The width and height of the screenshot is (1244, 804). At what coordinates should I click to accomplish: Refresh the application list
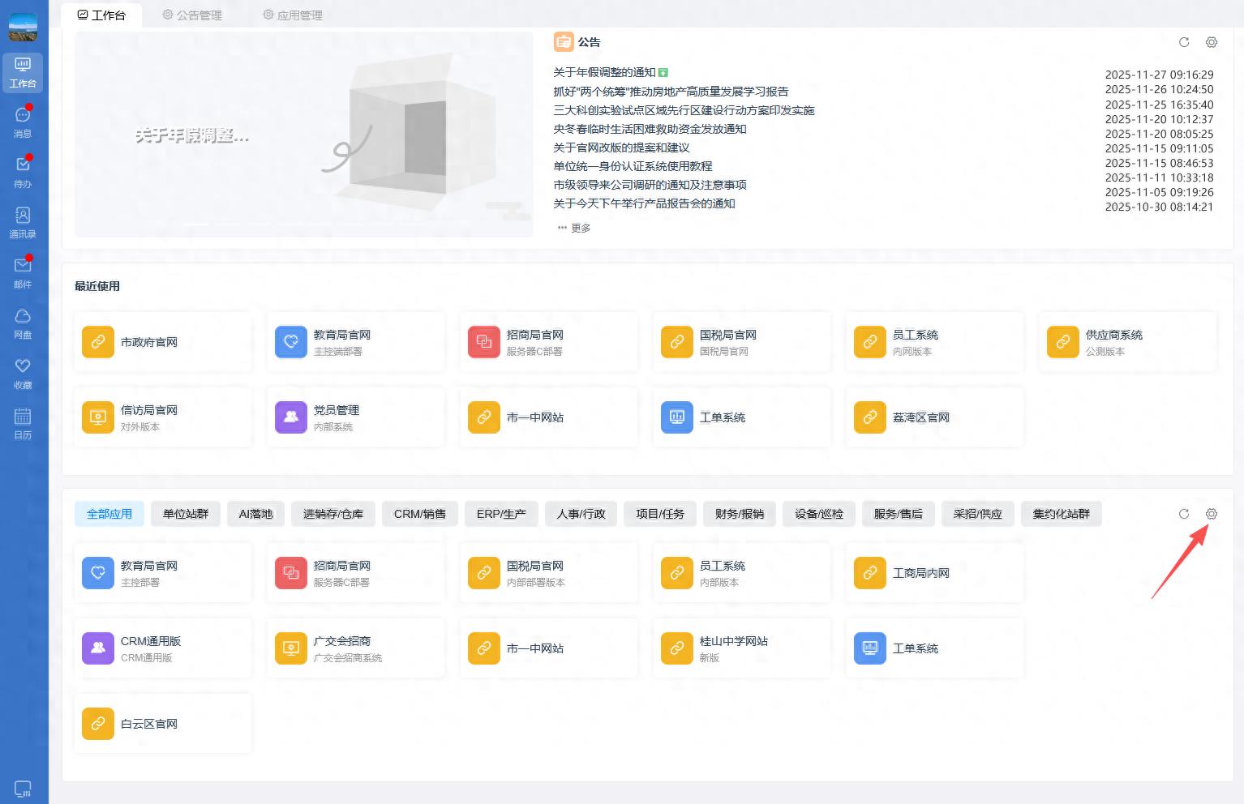point(1183,514)
